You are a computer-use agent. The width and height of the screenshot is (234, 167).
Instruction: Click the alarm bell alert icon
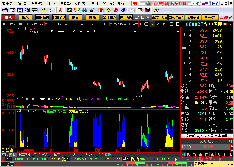point(92,10)
